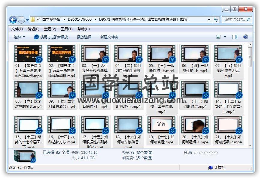Select file 14、【十二】断卦的十七个层面-上.mp4
This screenshot has height=179, width=261.
[x=228, y=97]
